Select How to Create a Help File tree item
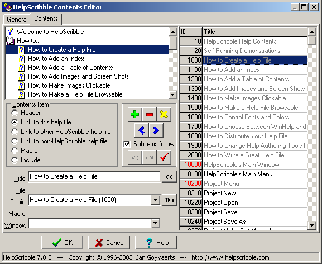This screenshot has width=322, height=264. [x=87, y=50]
